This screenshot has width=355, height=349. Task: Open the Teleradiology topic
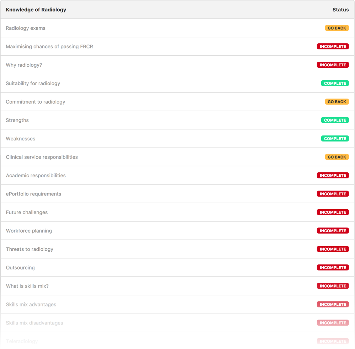[x=22, y=341]
